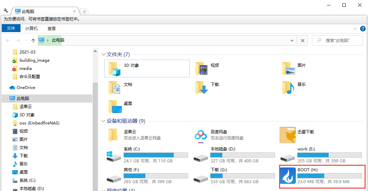The width and height of the screenshot is (368, 191).
Task: Switch to the 计算机 ribbon tab
Action: (31, 29)
